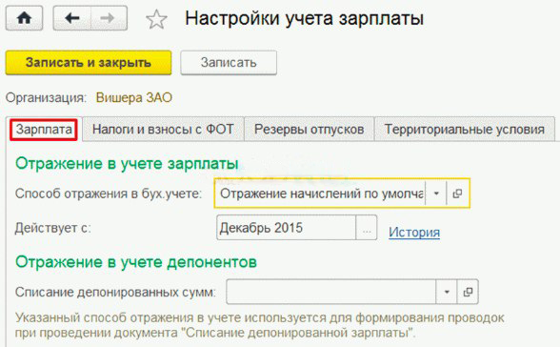Click the Записать button

click(x=229, y=63)
